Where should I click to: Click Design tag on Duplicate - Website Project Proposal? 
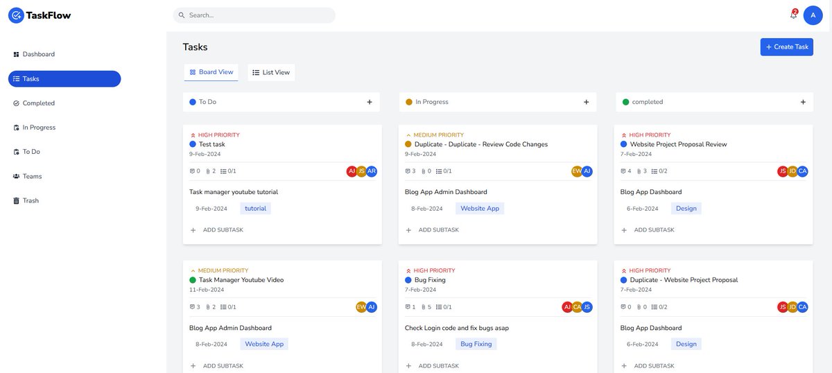pyautogui.click(x=686, y=344)
